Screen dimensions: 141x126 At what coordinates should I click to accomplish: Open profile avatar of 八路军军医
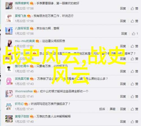pyautogui.click(x=9, y=31)
